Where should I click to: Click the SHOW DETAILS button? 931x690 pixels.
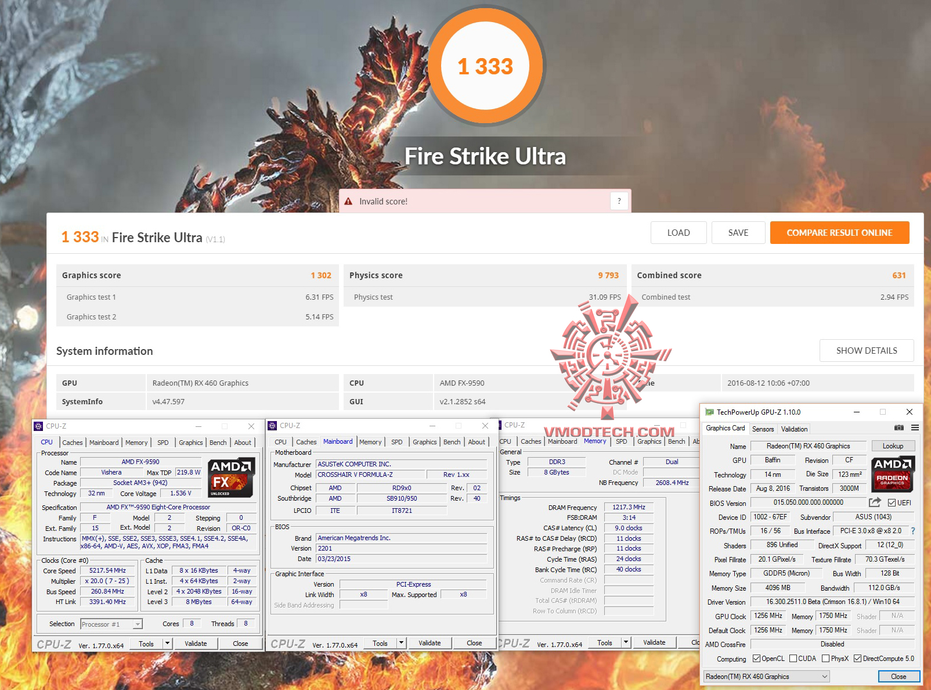point(867,351)
